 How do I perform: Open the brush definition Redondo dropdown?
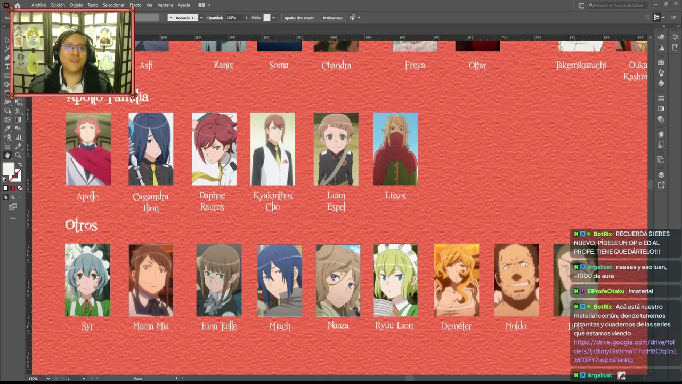pos(201,18)
